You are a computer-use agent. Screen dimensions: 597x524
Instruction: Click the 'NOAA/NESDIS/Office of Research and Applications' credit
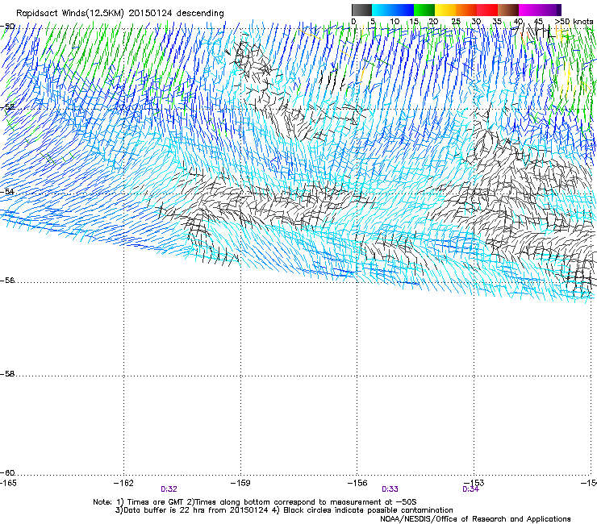coord(475,519)
